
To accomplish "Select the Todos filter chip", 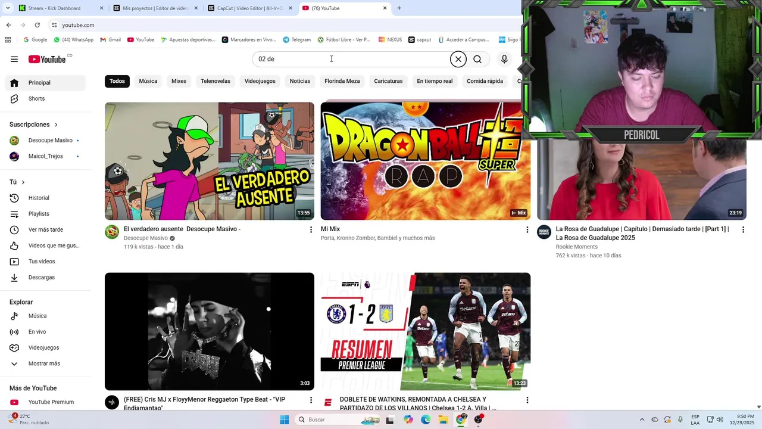I will click(117, 81).
